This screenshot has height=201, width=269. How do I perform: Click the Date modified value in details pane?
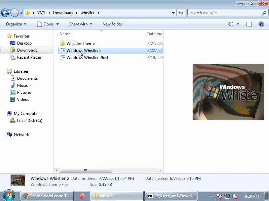tap(116, 179)
